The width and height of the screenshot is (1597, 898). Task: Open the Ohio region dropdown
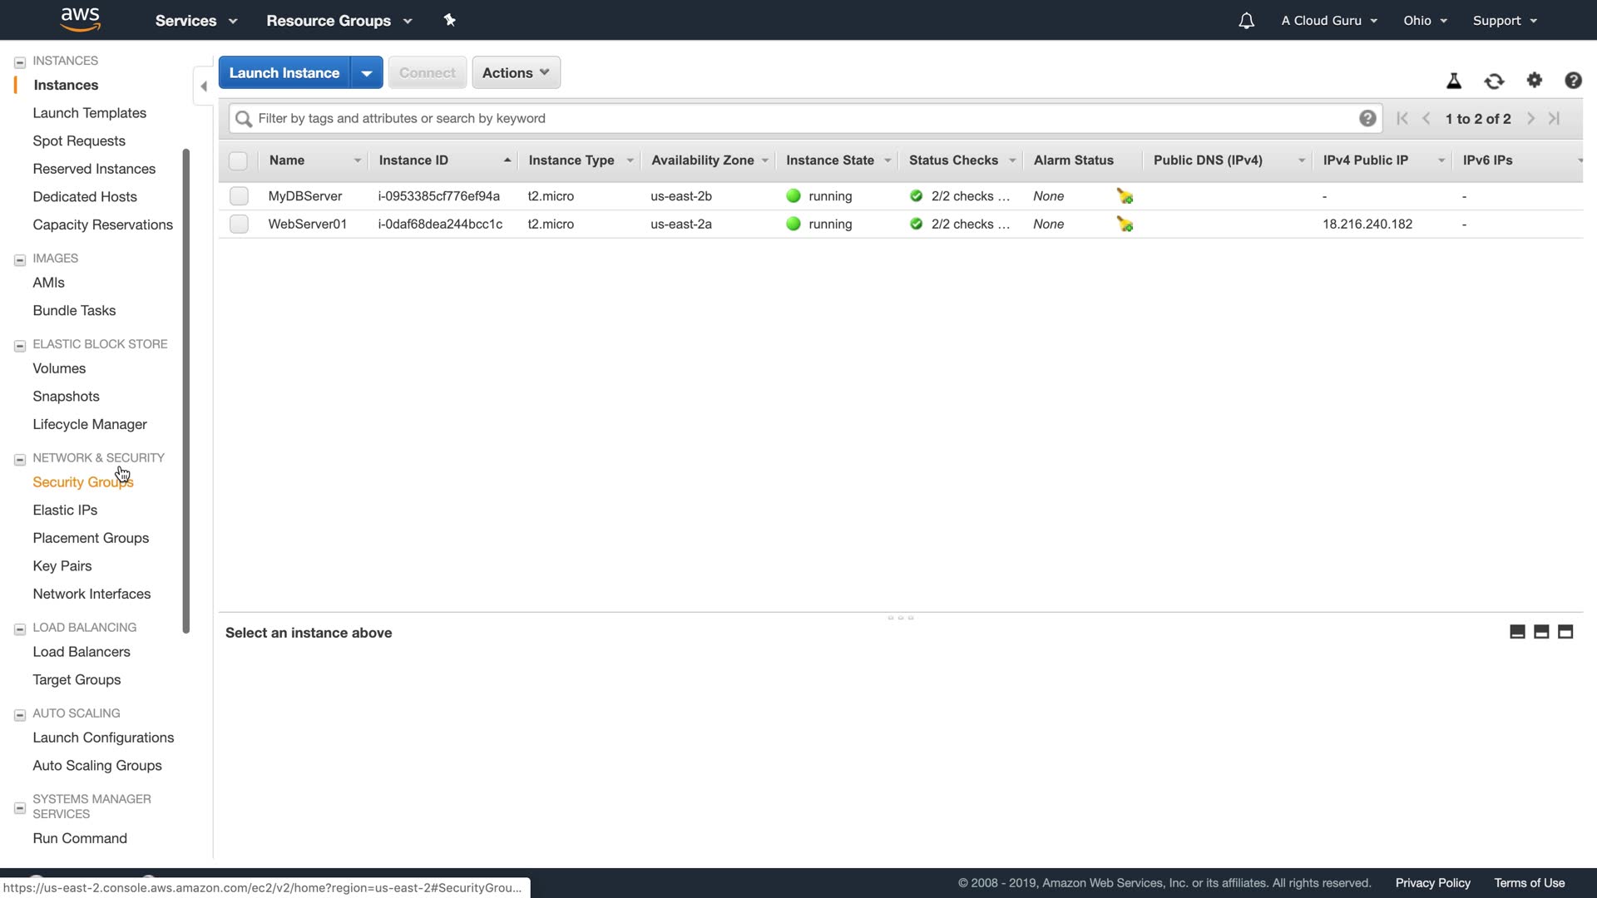coord(1425,21)
